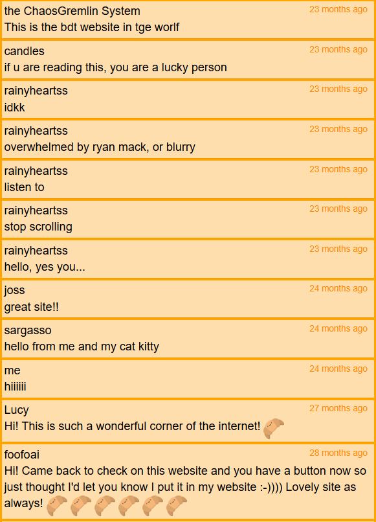Viewport: 376px width, 522px height.
Task: Click '28 months ago' timestamp on foofoai's comment
Action: click(338, 453)
